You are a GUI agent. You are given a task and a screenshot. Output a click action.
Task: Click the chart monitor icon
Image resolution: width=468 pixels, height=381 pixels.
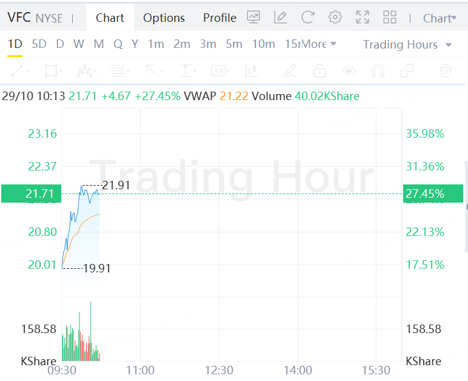[253, 18]
